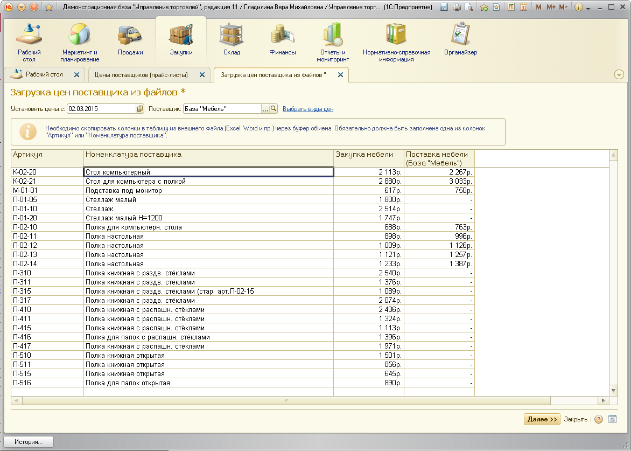Click the form settings icon at bottom right
Viewport: 631px width, 451px height.
pos(612,419)
